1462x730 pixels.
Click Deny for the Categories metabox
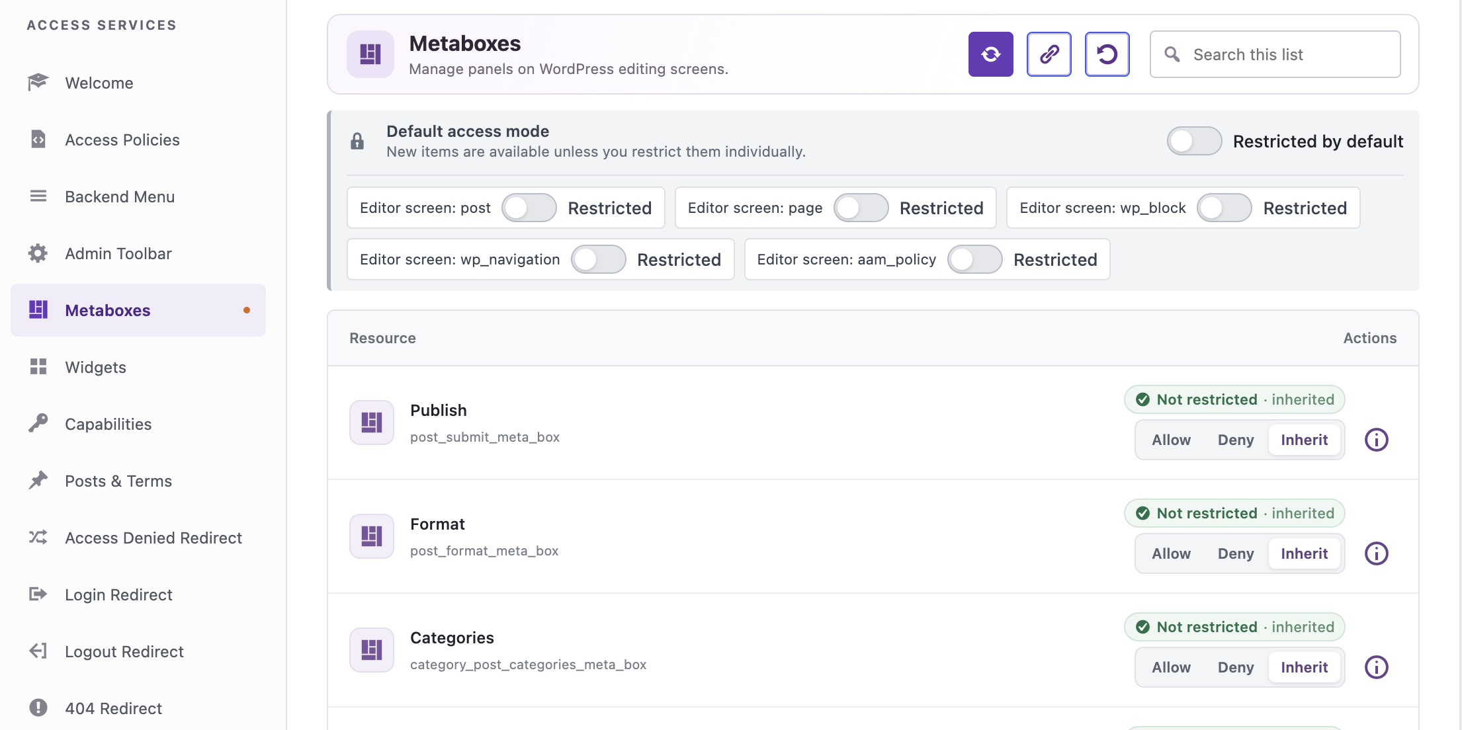[x=1235, y=667]
